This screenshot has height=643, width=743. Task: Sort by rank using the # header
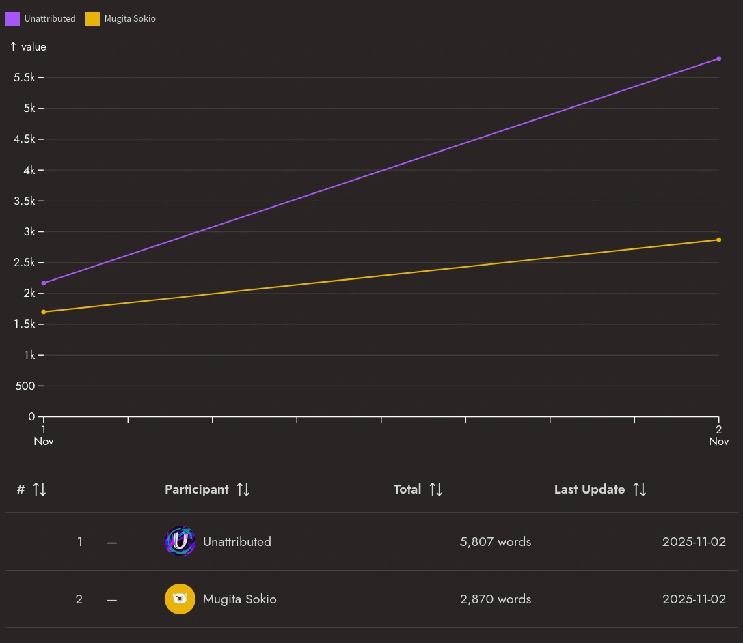pyautogui.click(x=21, y=489)
